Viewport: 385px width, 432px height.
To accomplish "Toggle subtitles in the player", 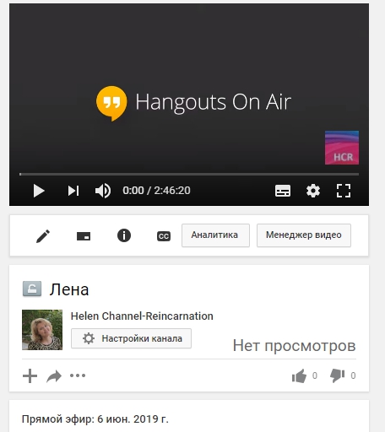I will [x=283, y=191].
